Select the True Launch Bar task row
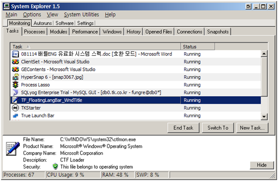The height and width of the screenshot is (181, 278). click(x=136, y=116)
